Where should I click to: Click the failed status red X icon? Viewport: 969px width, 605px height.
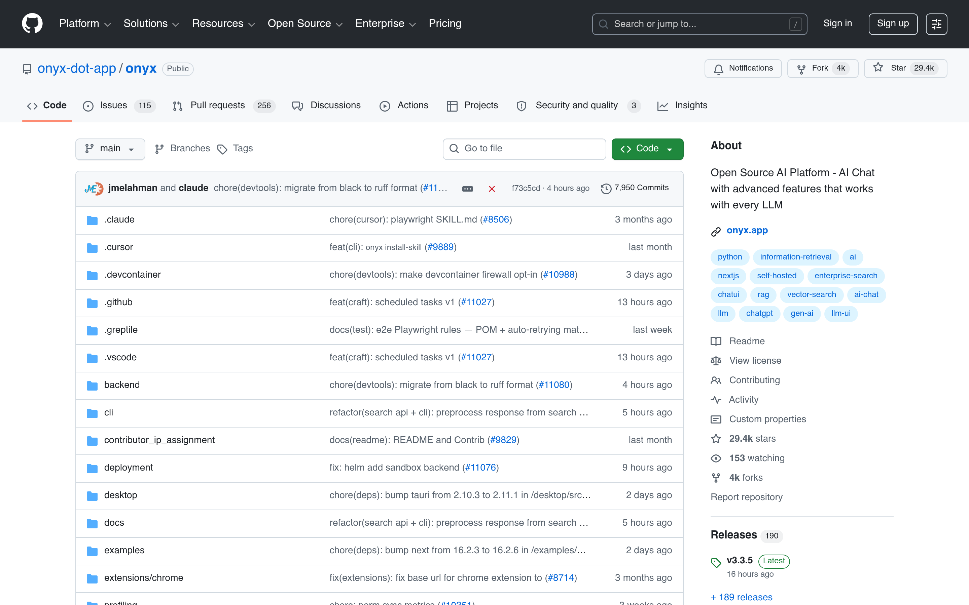[492, 189]
